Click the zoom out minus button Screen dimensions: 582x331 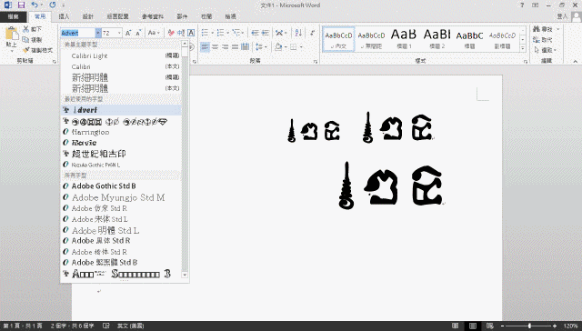coord(503,326)
